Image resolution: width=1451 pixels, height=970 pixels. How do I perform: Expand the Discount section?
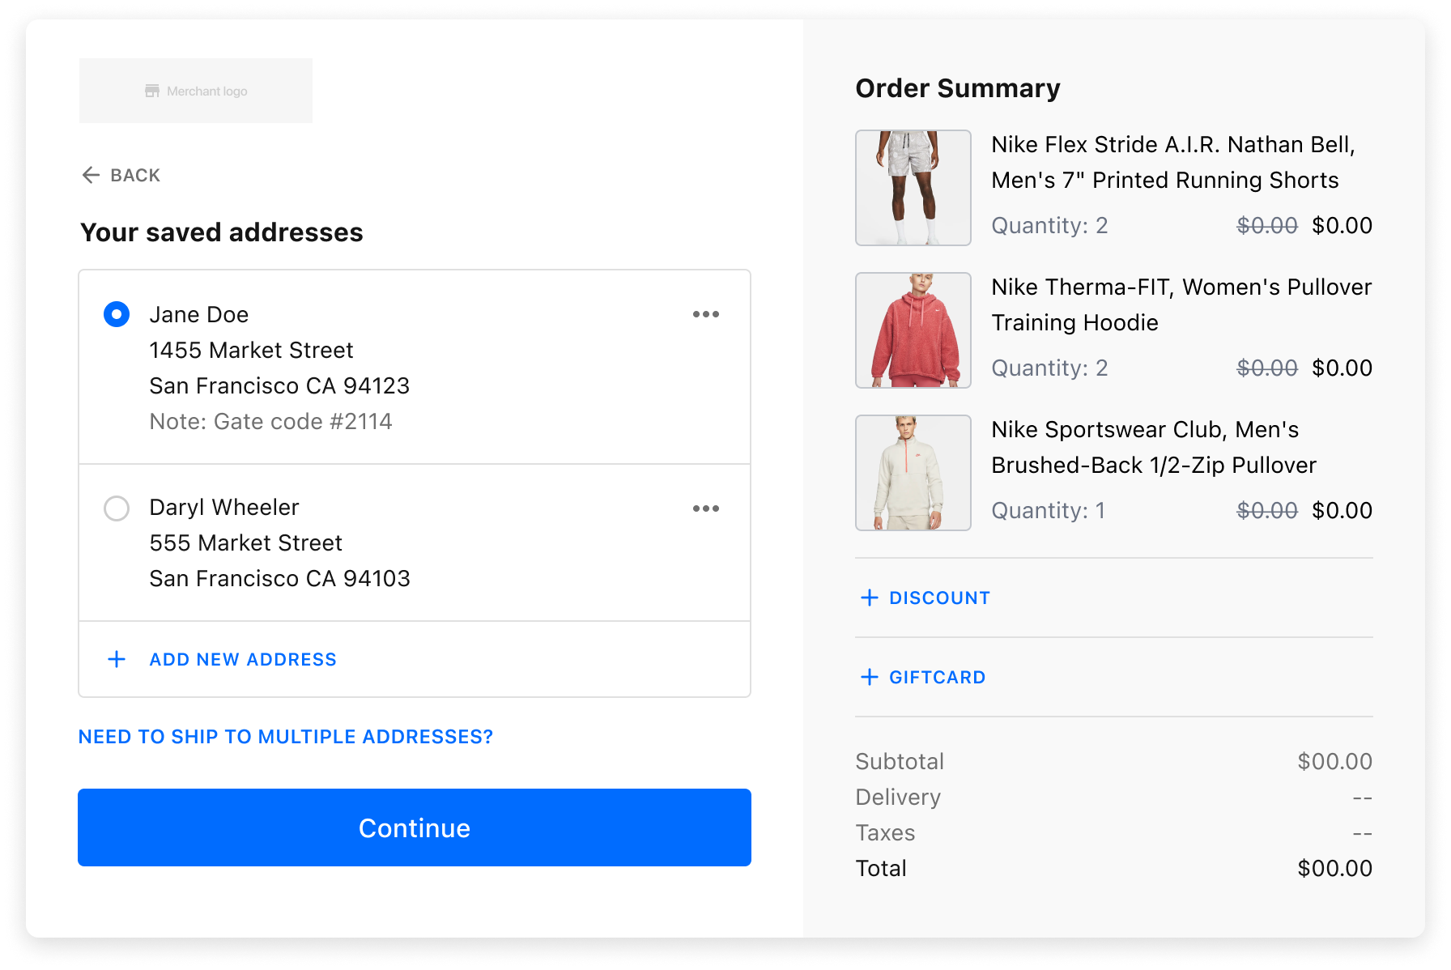tap(939, 598)
